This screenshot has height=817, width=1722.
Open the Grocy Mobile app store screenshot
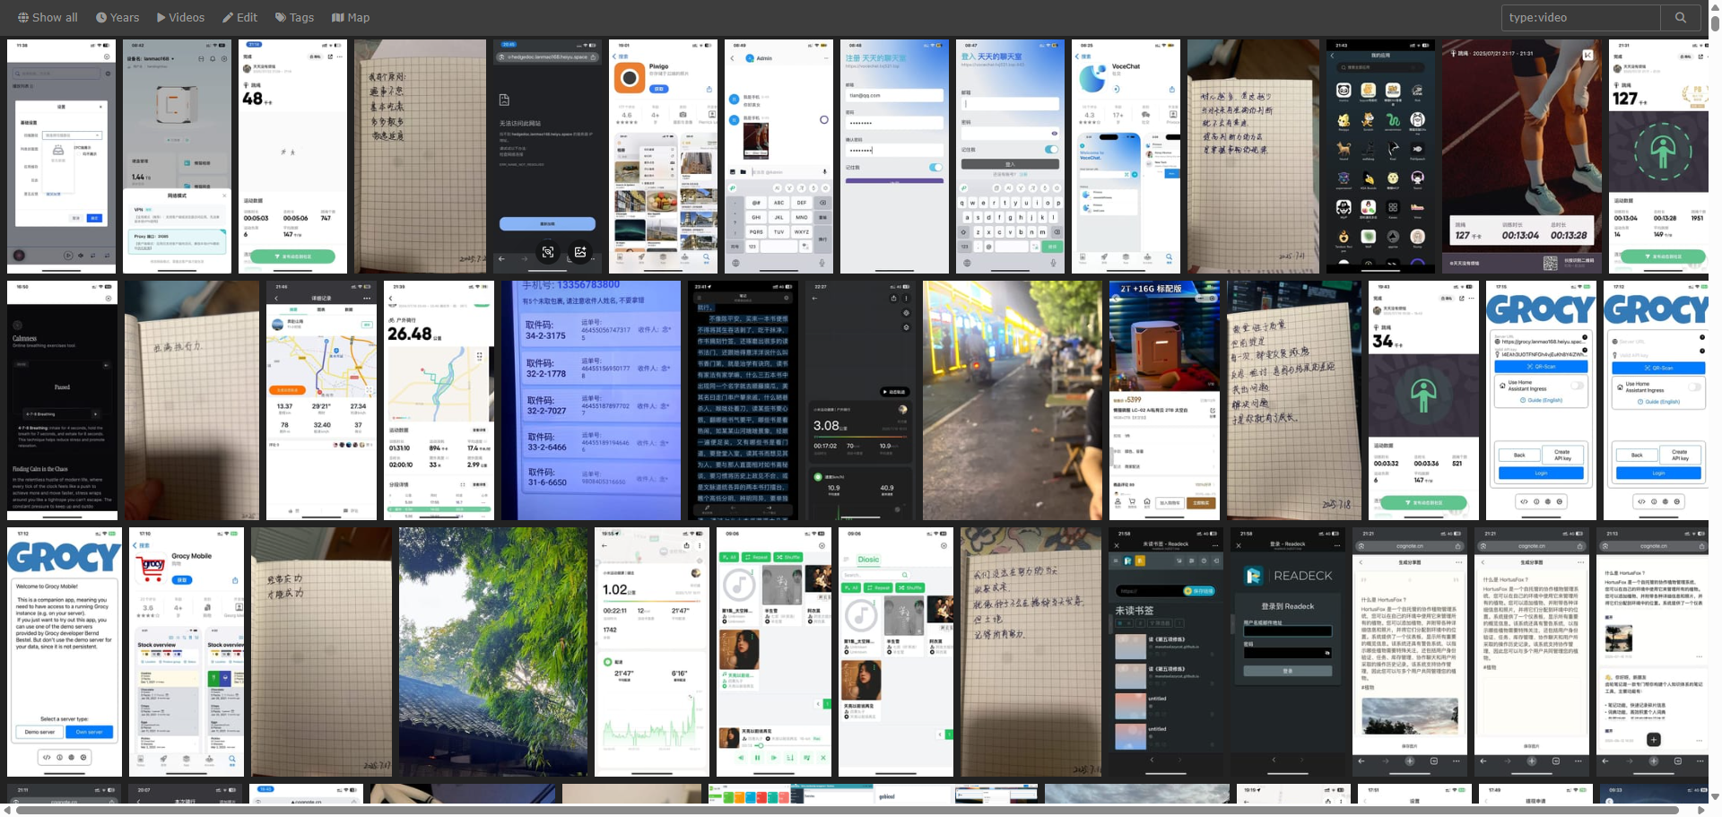click(187, 652)
